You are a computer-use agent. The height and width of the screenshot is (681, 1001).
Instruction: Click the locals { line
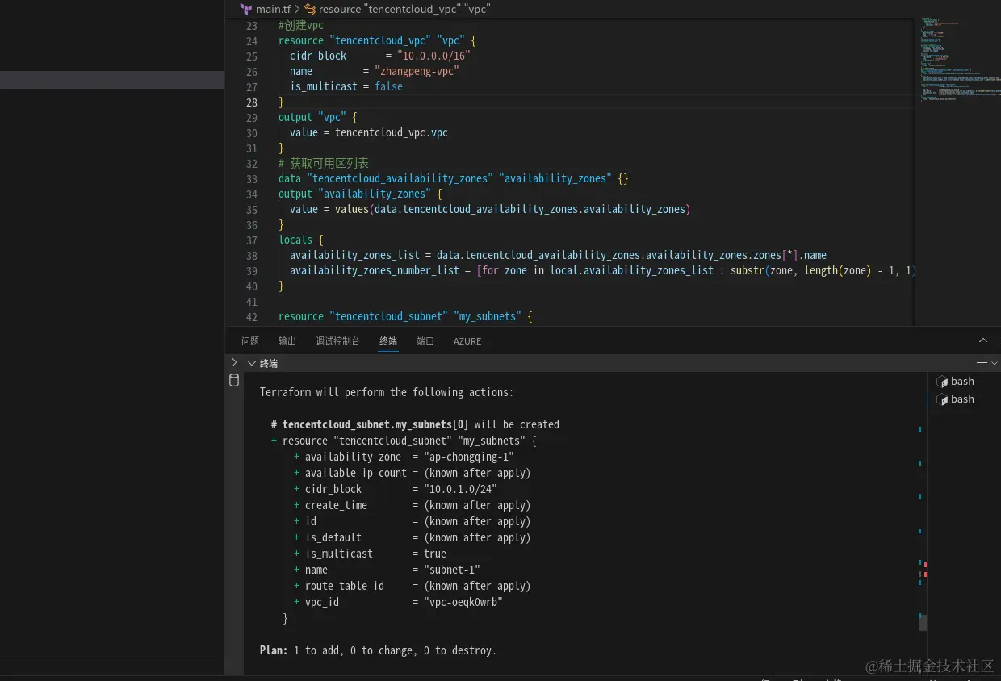pos(301,240)
